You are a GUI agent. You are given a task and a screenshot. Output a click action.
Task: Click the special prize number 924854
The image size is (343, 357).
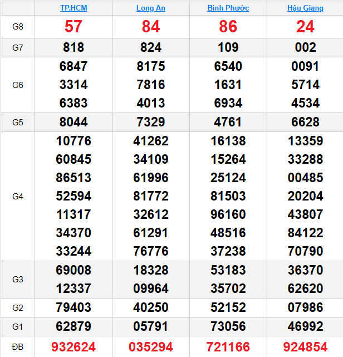pyautogui.click(x=305, y=347)
